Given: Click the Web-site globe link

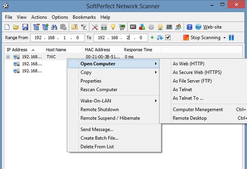Looking at the screenshot, I should 208,27.
